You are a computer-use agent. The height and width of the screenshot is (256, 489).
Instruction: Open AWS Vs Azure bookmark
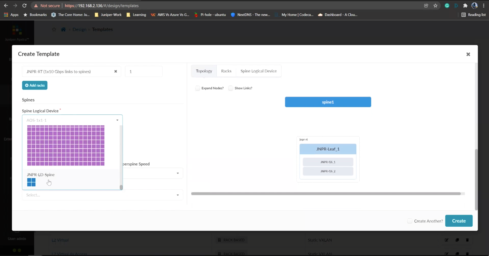[x=170, y=15]
